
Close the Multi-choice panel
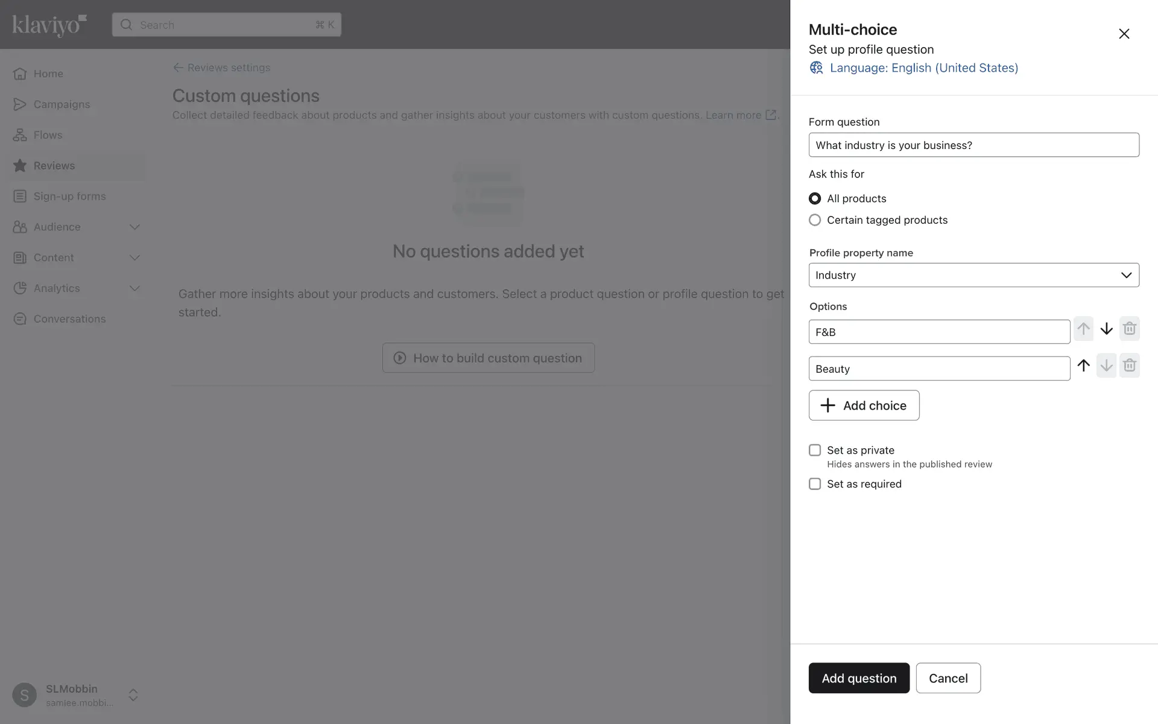(x=1124, y=34)
